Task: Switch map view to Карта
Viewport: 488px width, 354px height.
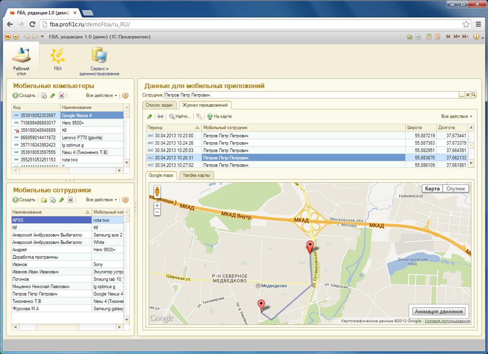Action: point(432,189)
